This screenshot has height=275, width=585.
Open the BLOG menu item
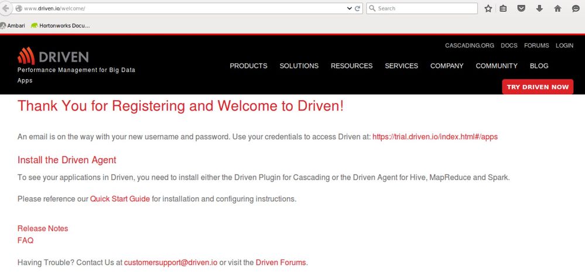point(539,66)
